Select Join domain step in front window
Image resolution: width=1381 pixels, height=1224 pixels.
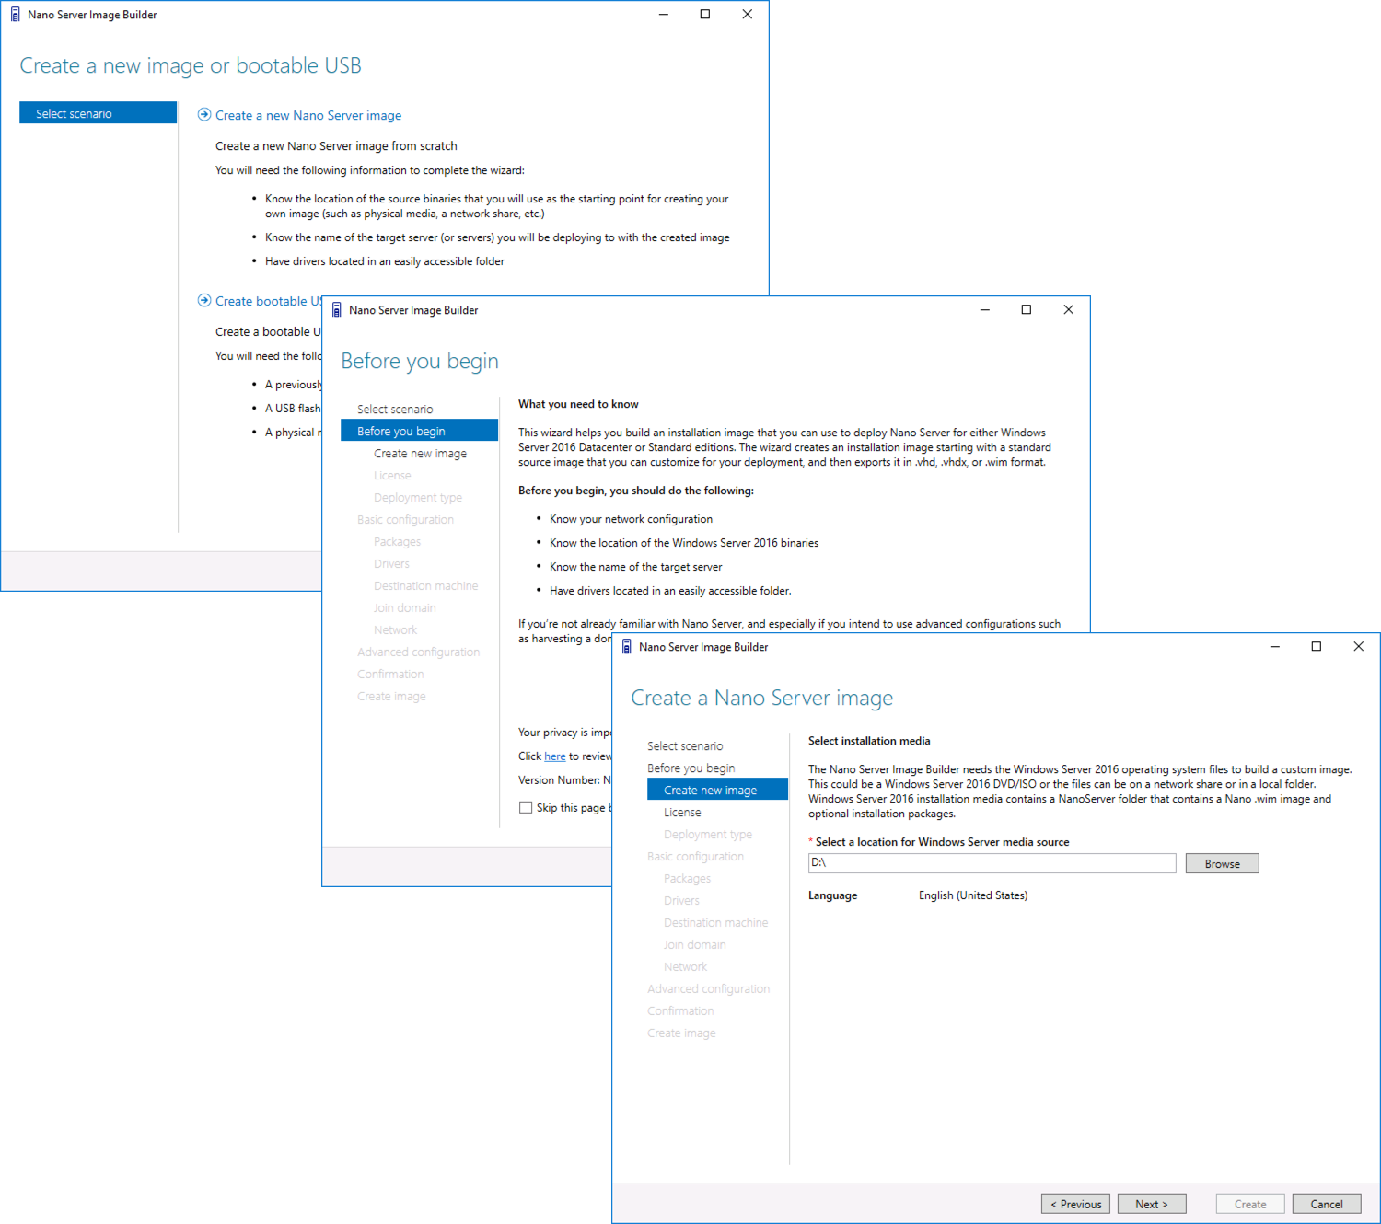[694, 945]
